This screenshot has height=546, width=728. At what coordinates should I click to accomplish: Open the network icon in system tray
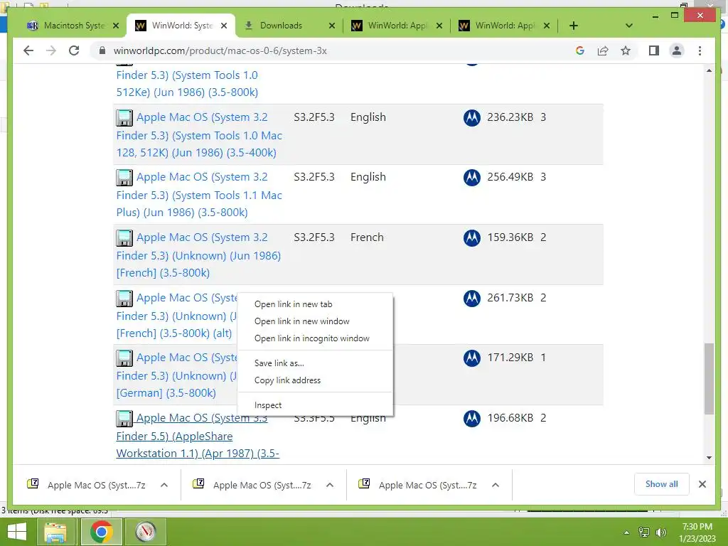[x=644, y=532]
